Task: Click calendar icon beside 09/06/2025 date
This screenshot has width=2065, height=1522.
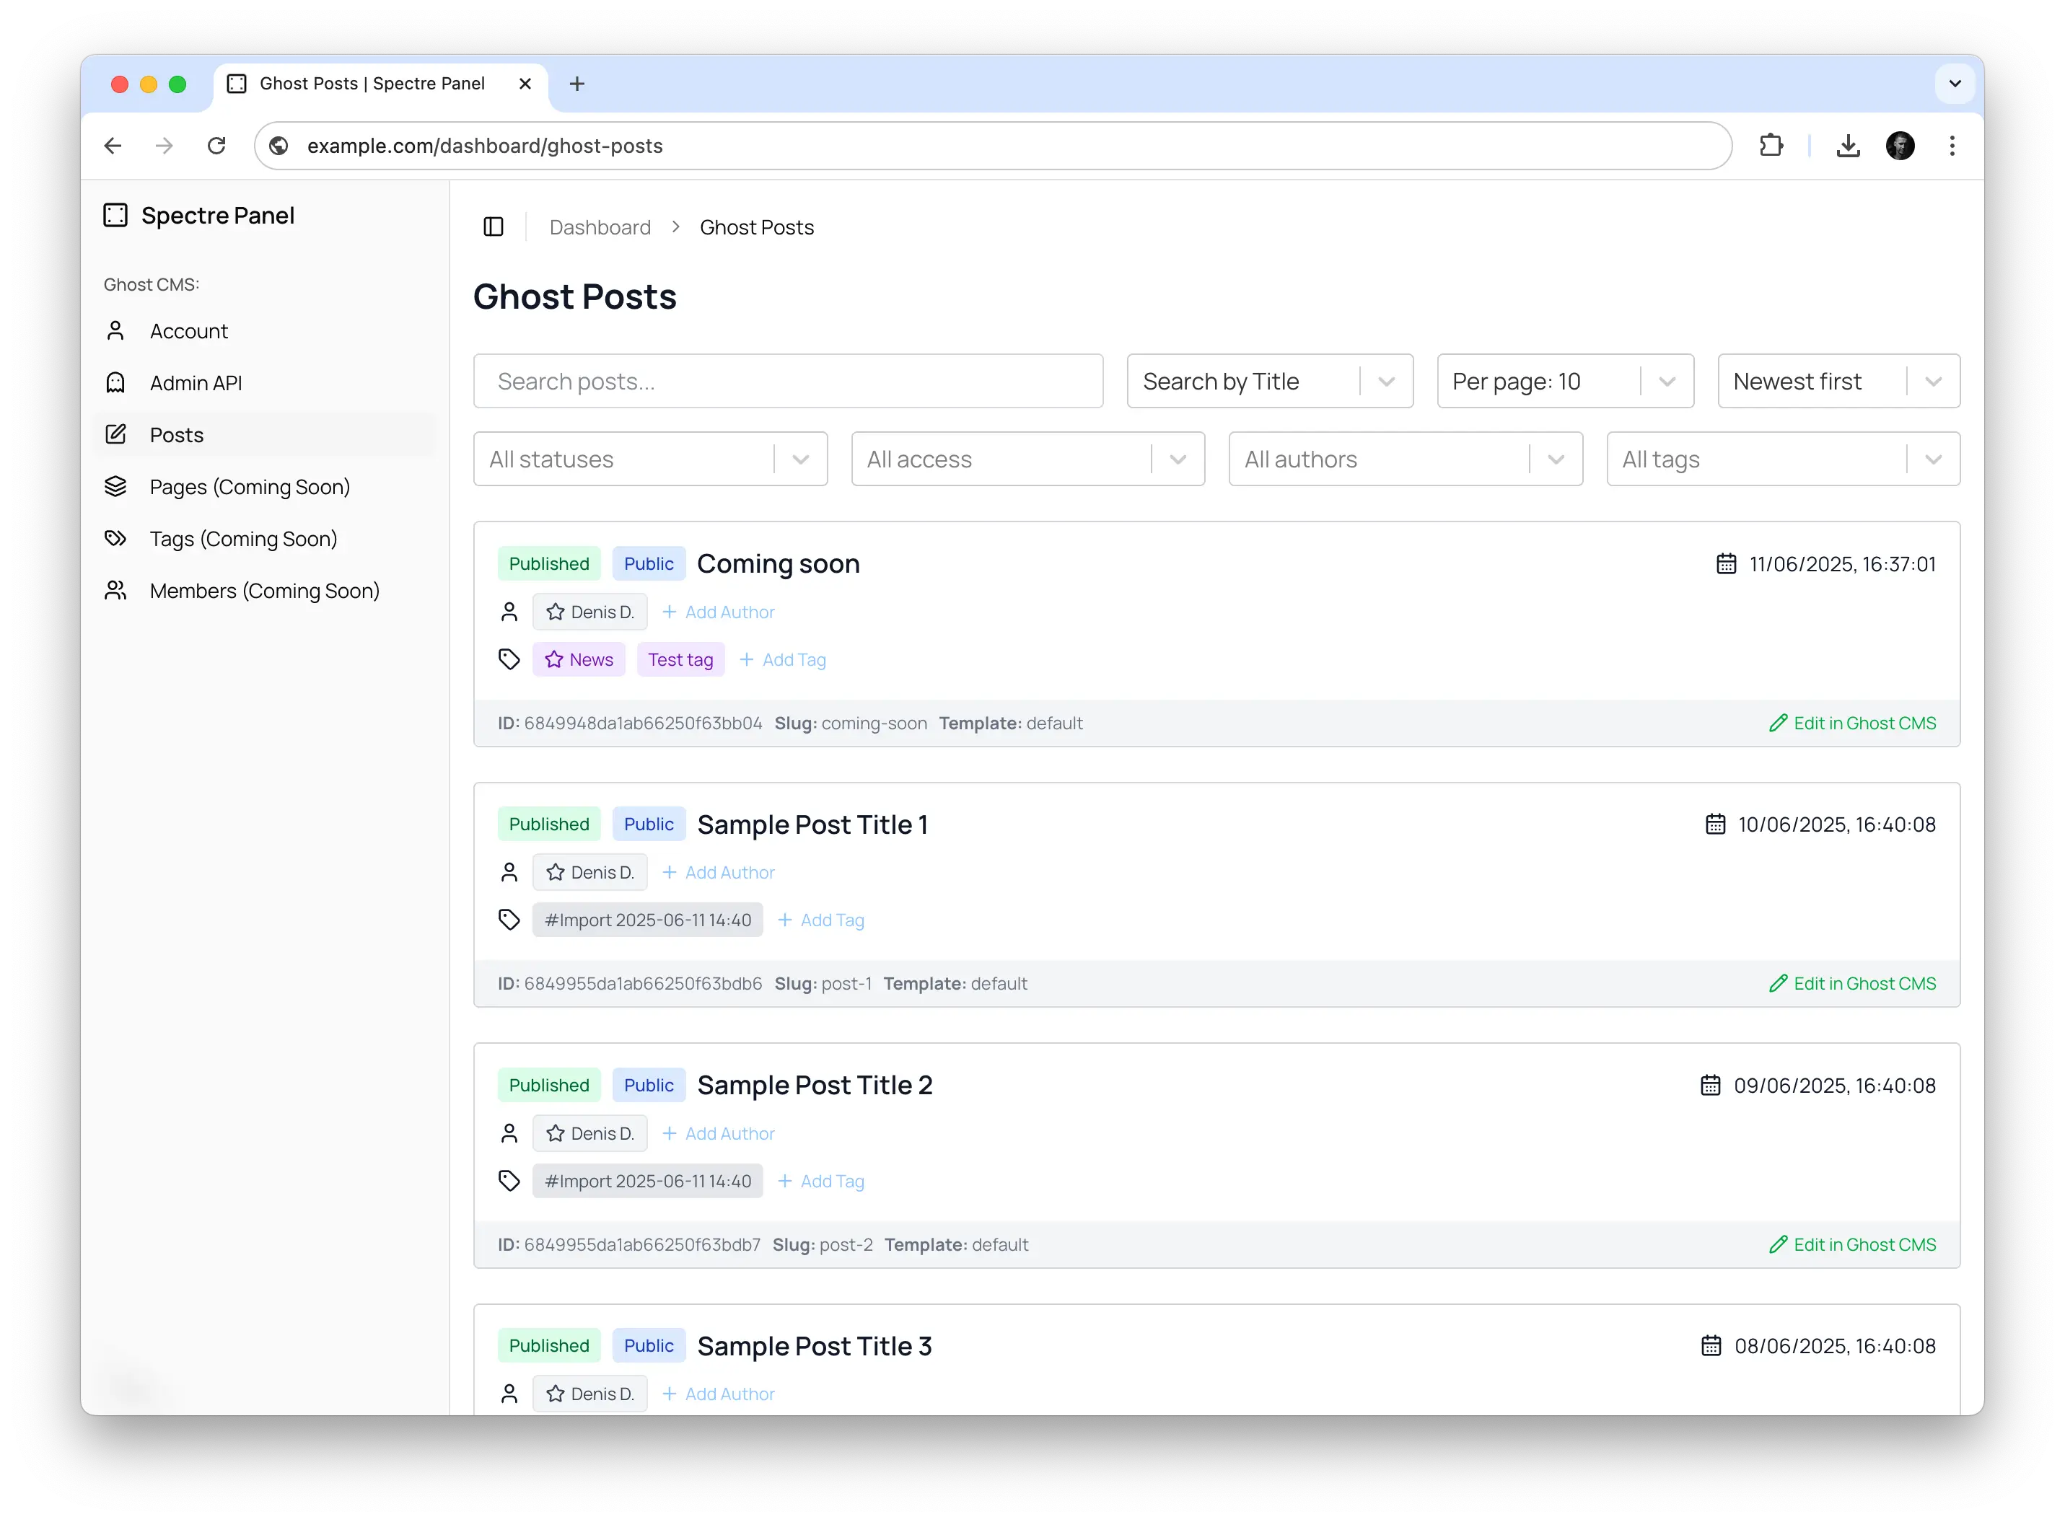Action: click(x=1710, y=1086)
